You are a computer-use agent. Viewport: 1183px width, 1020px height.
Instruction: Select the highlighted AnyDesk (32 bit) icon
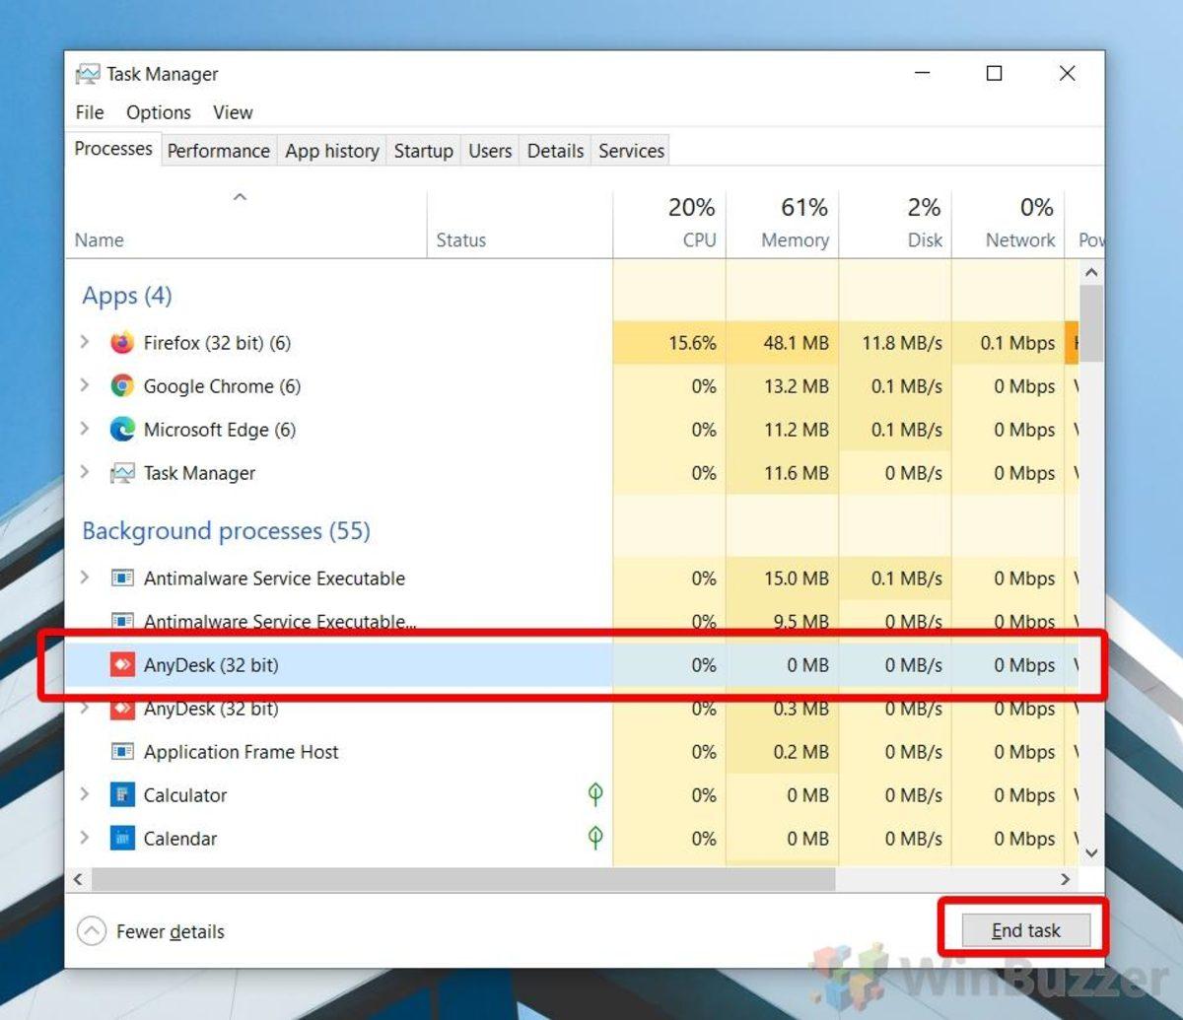[122, 665]
